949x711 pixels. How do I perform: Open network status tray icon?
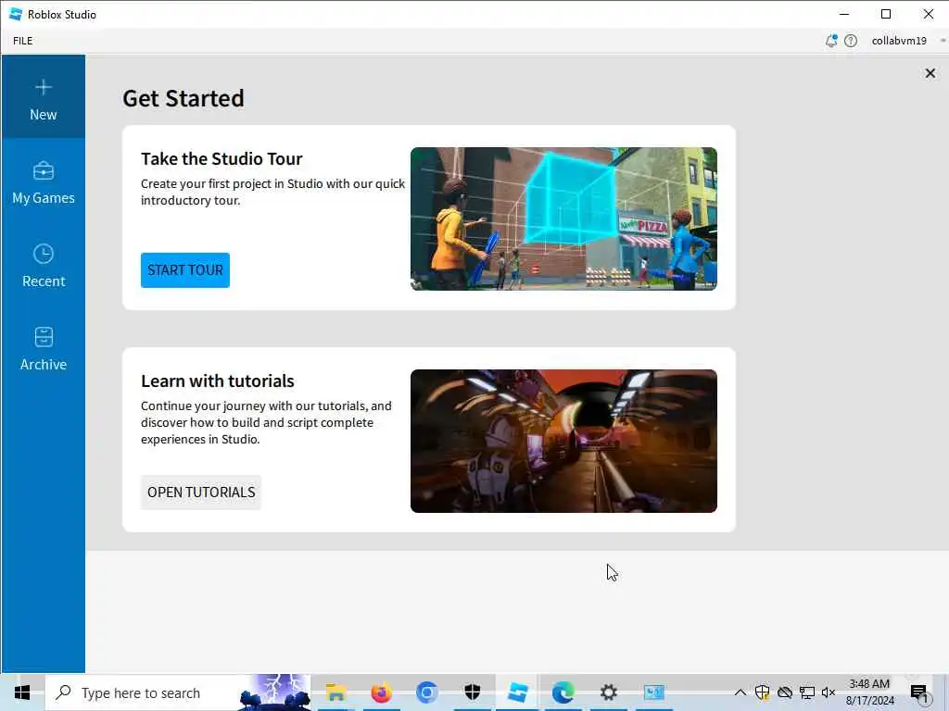807,692
